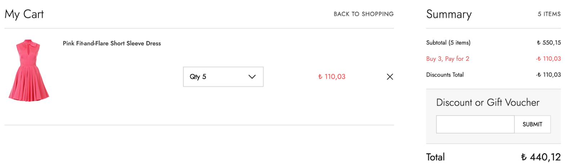The image size is (576, 166).
Task: Click the black Discounts Total amount
Action: 548,75
